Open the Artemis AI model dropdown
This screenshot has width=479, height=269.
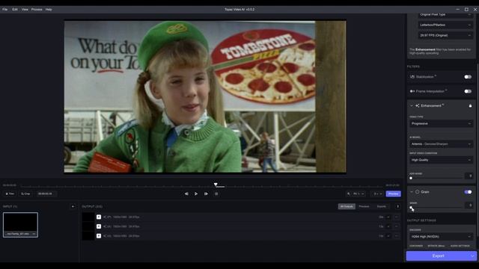[x=441, y=144]
